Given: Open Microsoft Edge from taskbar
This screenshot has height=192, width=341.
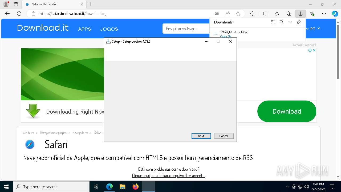Looking at the screenshot, I should click(x=109, y=187).
